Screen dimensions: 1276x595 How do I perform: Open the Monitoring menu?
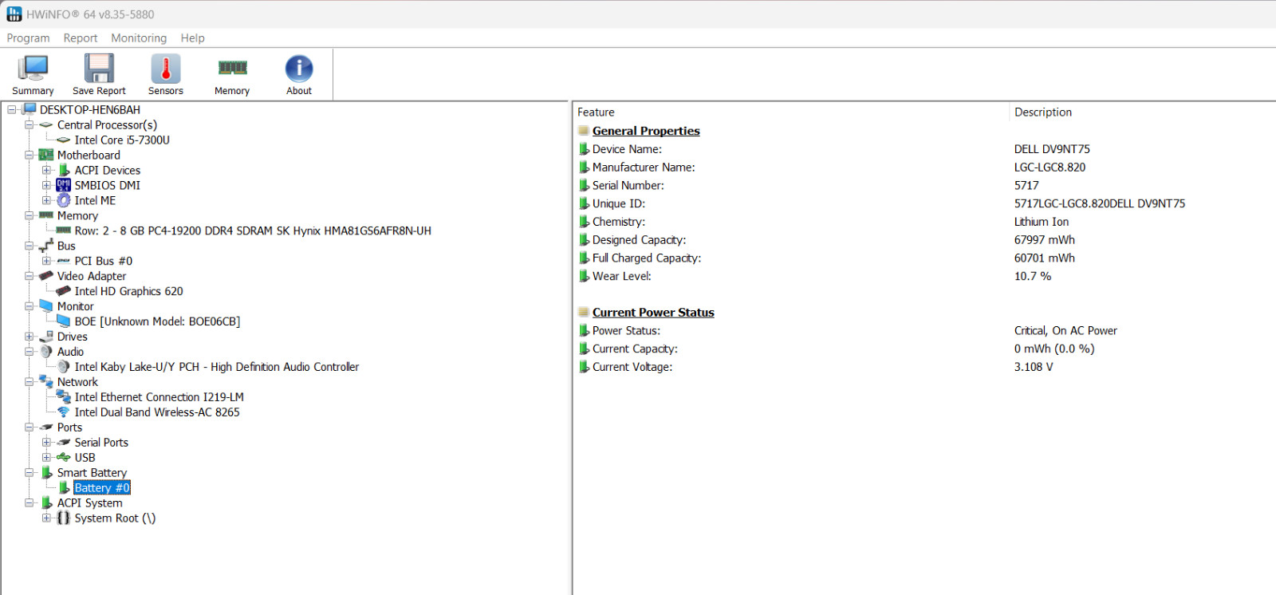point(139,38)
